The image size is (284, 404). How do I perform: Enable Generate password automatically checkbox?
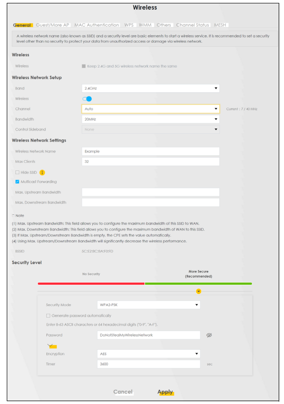point(48,316)
